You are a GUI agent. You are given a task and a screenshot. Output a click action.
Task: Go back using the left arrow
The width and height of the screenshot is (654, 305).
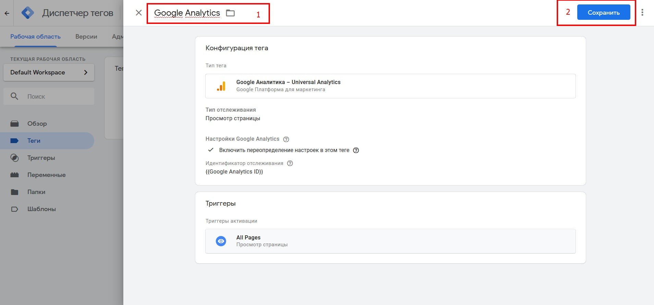click(7, 13)
